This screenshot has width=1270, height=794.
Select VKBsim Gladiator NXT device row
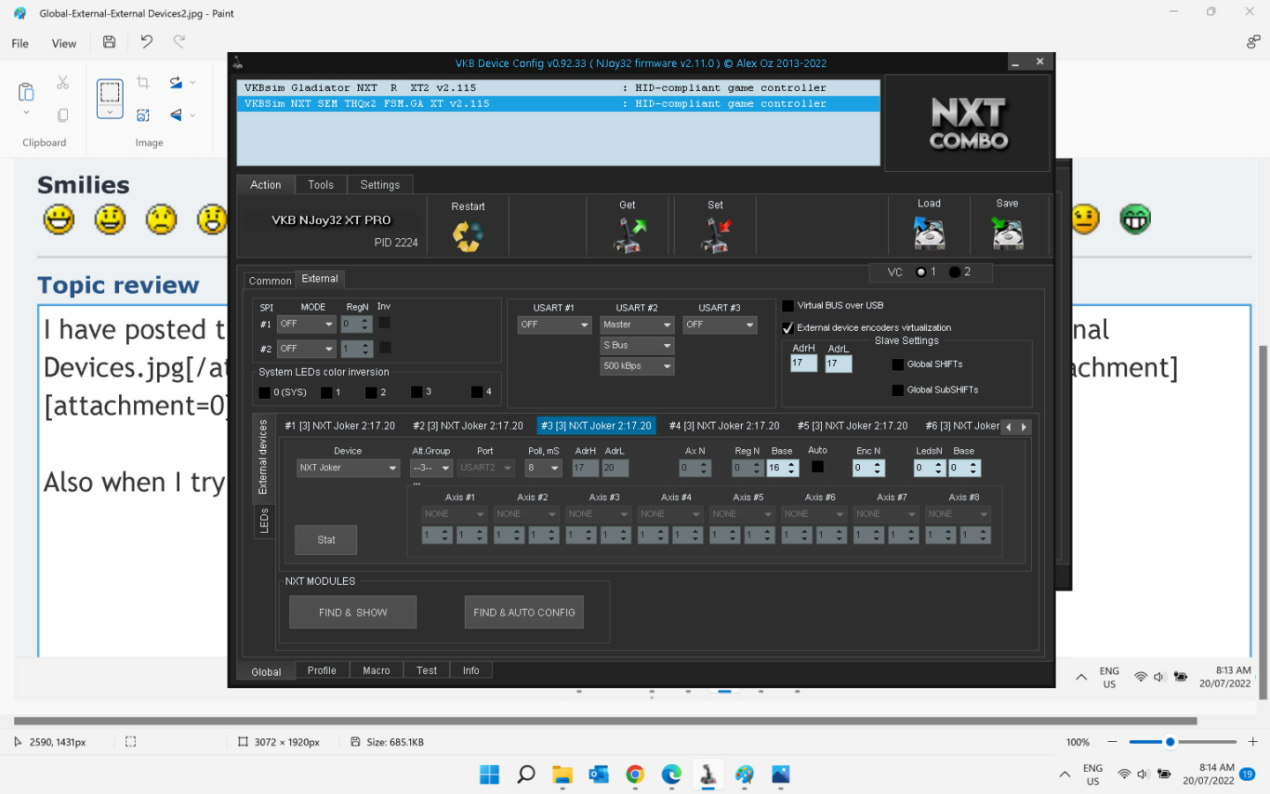558,88
